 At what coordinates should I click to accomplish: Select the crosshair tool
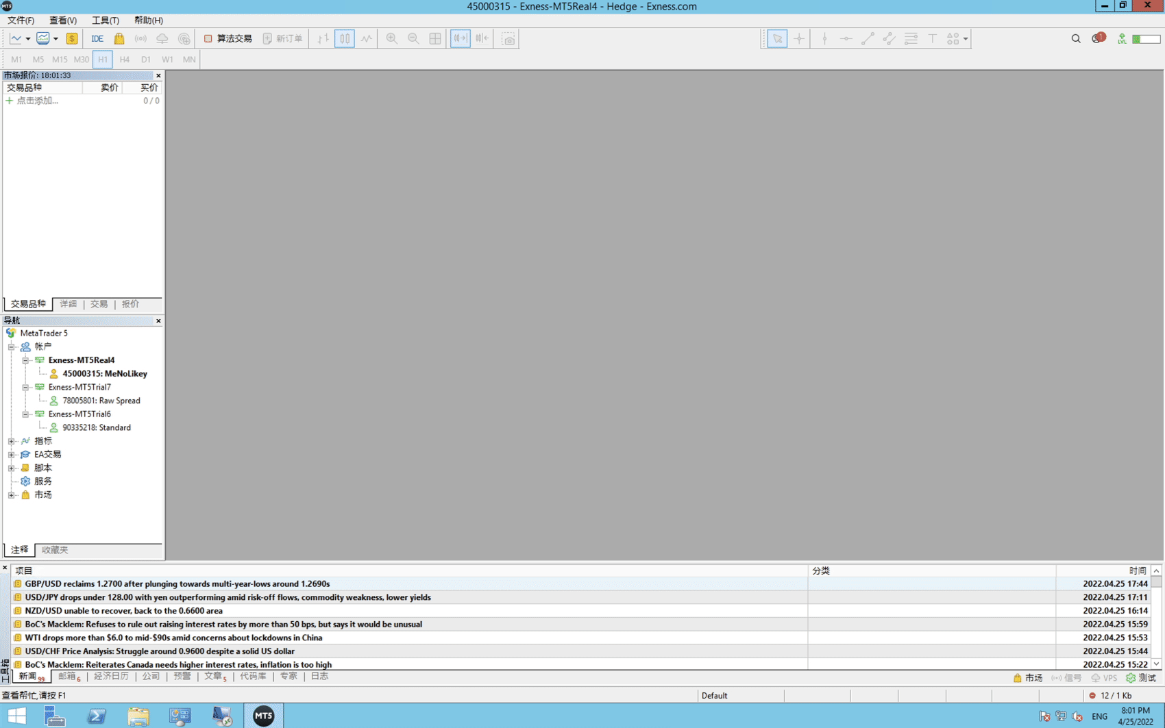coord(799,39)
